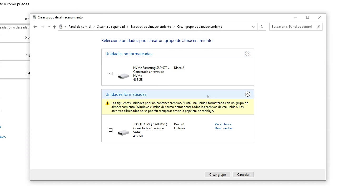Screen dimensions: 337x190
Task: Click the Crear grupo button
Action: coord(217,175)
